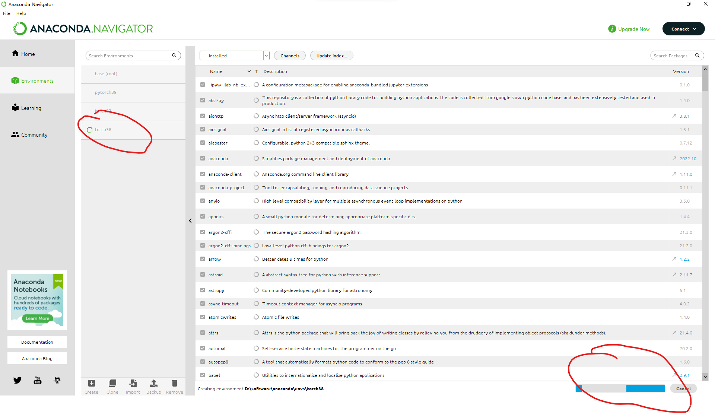This screenshot has width=715, height=413.
Task: Open the Help menu
Action: point(21,13)
